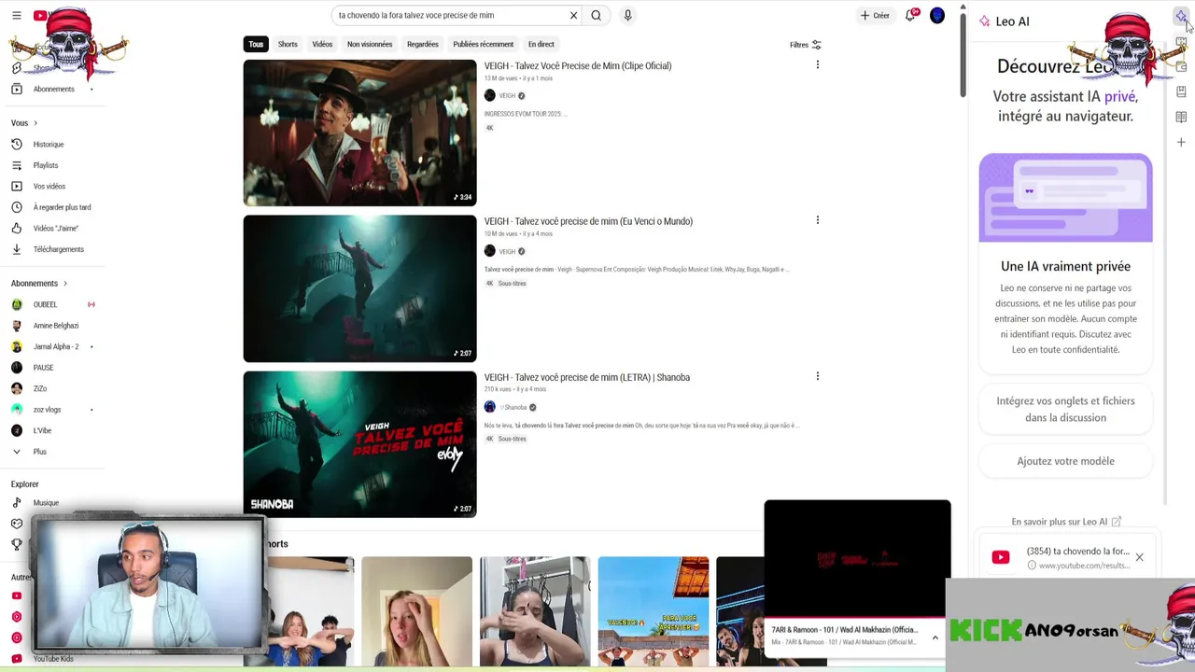Select the Non visionnées filter chip

pyautogui.click(x=370, y=44)
